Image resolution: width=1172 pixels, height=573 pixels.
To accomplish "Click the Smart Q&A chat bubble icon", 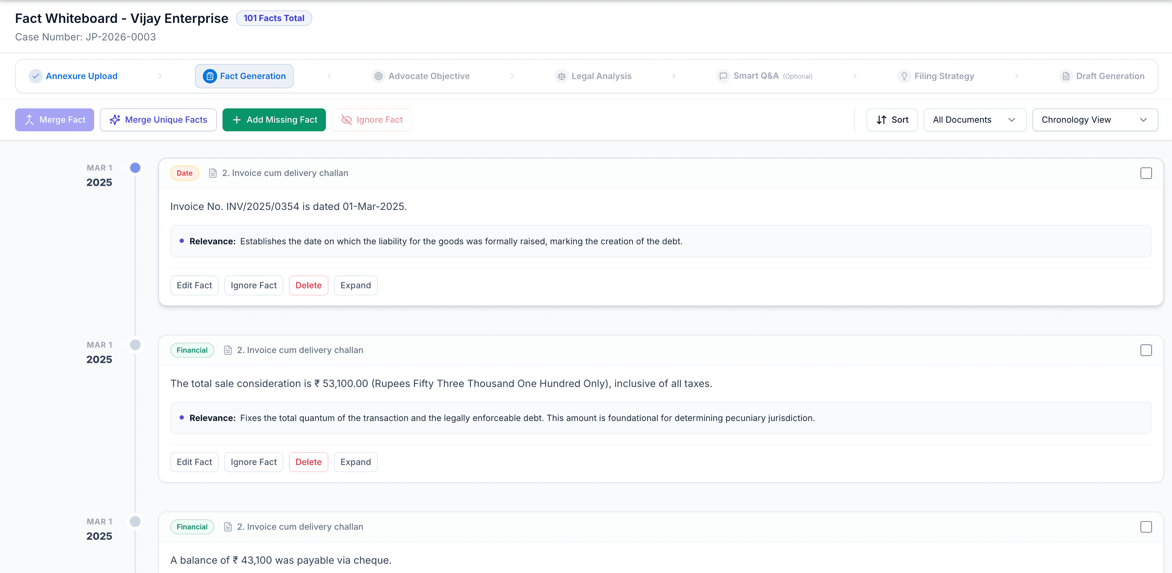I will (x=723, y=76).
